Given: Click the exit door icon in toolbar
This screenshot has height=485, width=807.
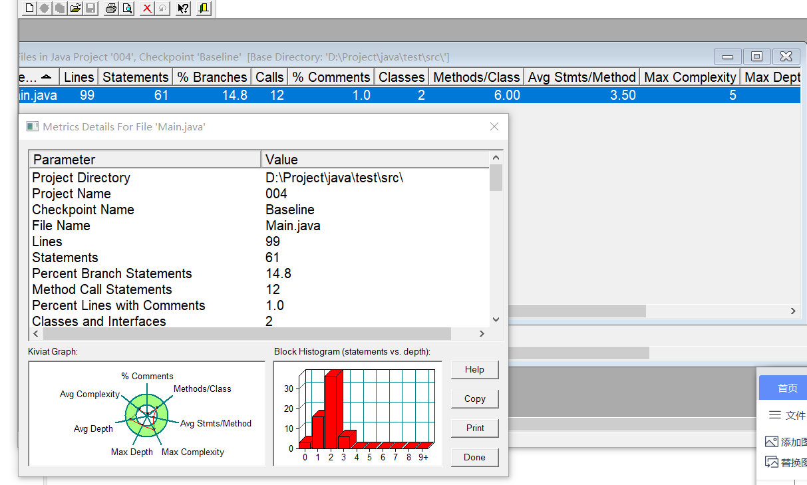Looking at the screenshot, I should pos(204,8).
